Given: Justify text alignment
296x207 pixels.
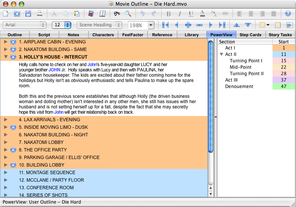Looking at the screenshot, I should 274,14.
